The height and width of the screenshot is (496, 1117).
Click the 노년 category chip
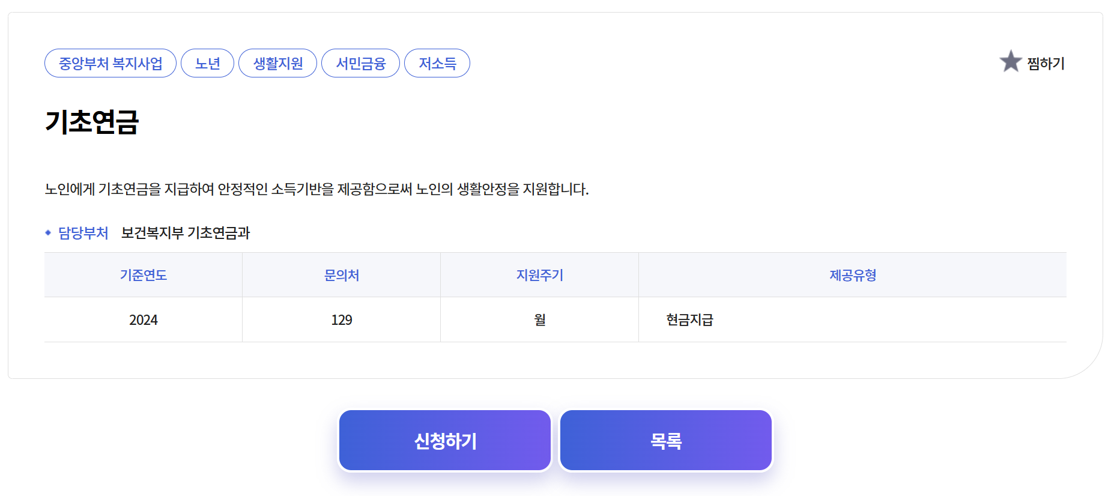(207, 62)
